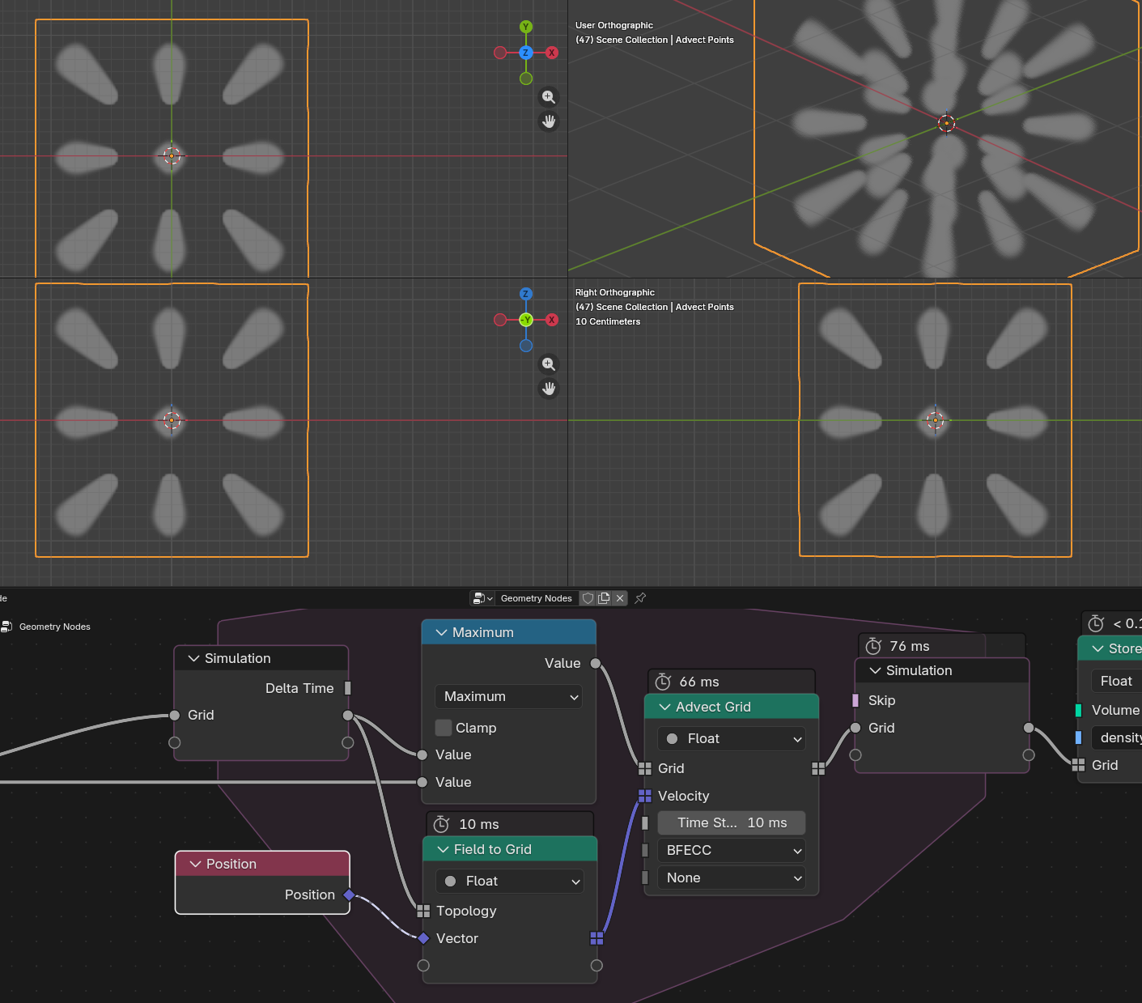Viewport: 1142px width, 1003px height.
Task: Collapse the Advect Grid node header
Action: (x=664, y=707)
